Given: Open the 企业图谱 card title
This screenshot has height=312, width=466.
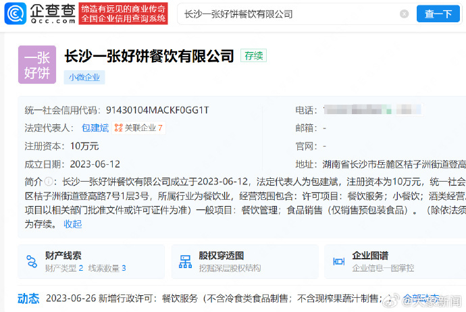Looking at the screenshot, I should [x=370, y=255].
